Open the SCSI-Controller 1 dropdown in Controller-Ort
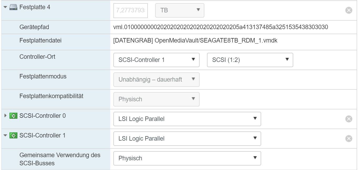The width and height of the screenshot is (359, 170). (x=156, y=60)
